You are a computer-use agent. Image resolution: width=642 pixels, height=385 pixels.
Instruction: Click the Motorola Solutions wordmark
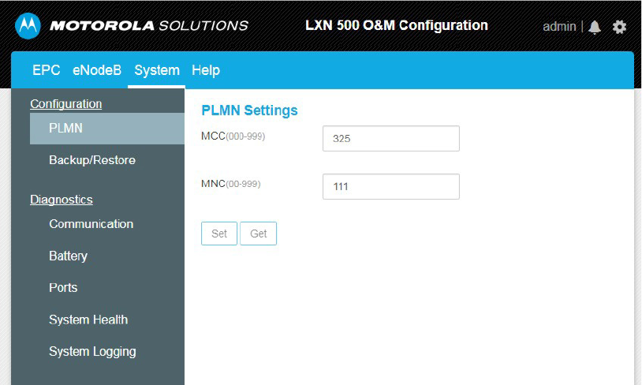149,26
